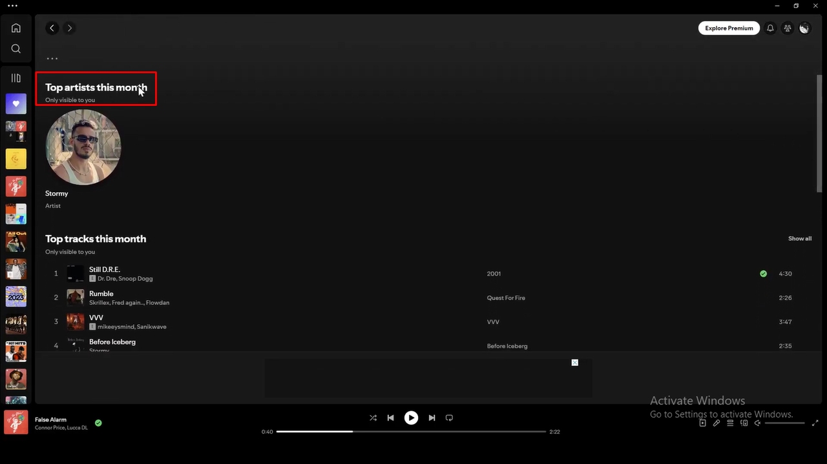Navigate back with the previous arrow

coord(52,28)
